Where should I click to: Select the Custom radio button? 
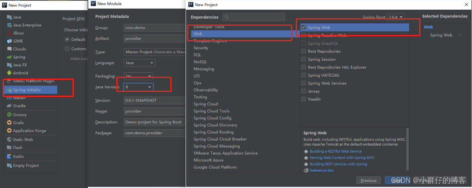tap(67, 49)
